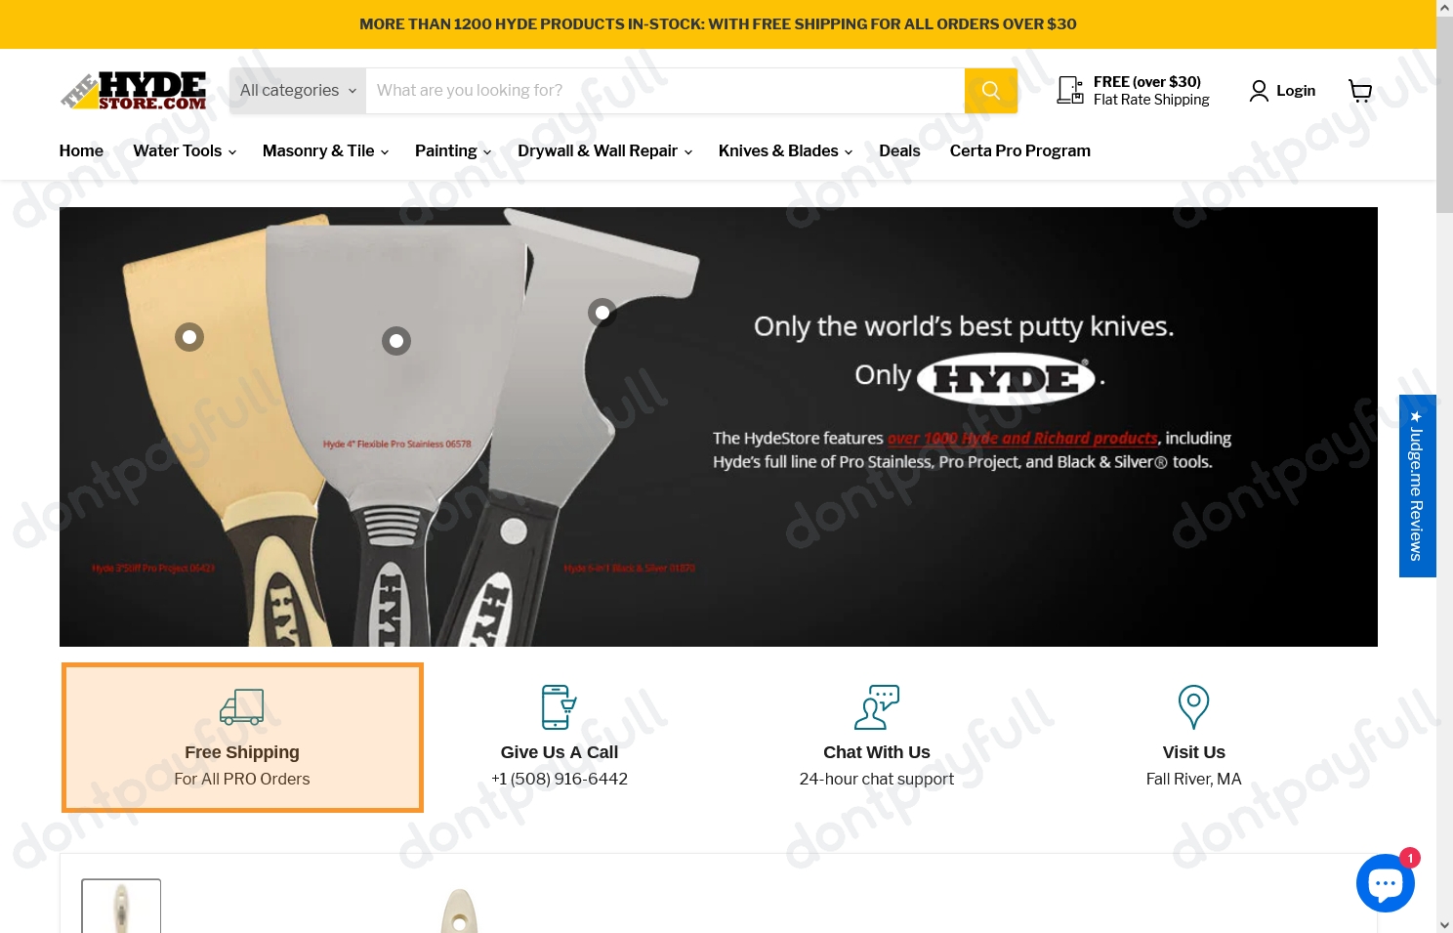Open the All categories dropdown
Image resolution: width=1453 pixels, height=933 pixels.
click(x=296, y=90)
